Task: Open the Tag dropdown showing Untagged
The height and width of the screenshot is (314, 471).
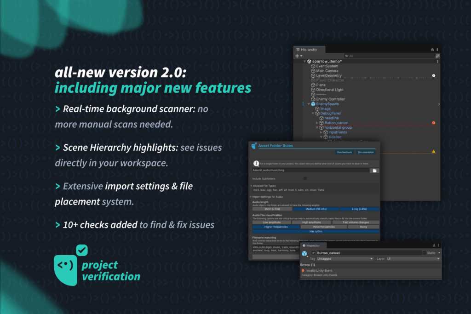Action: pos(345,259)
